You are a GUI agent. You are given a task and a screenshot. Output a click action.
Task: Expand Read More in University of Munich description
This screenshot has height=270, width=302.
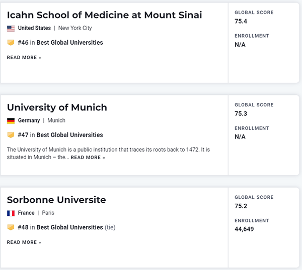(88, 158)
